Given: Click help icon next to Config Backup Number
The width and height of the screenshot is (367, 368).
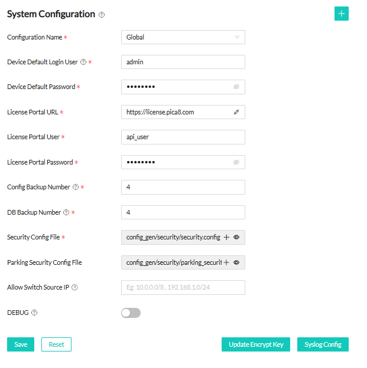Looking at the screenshot, I should (75, 187).
